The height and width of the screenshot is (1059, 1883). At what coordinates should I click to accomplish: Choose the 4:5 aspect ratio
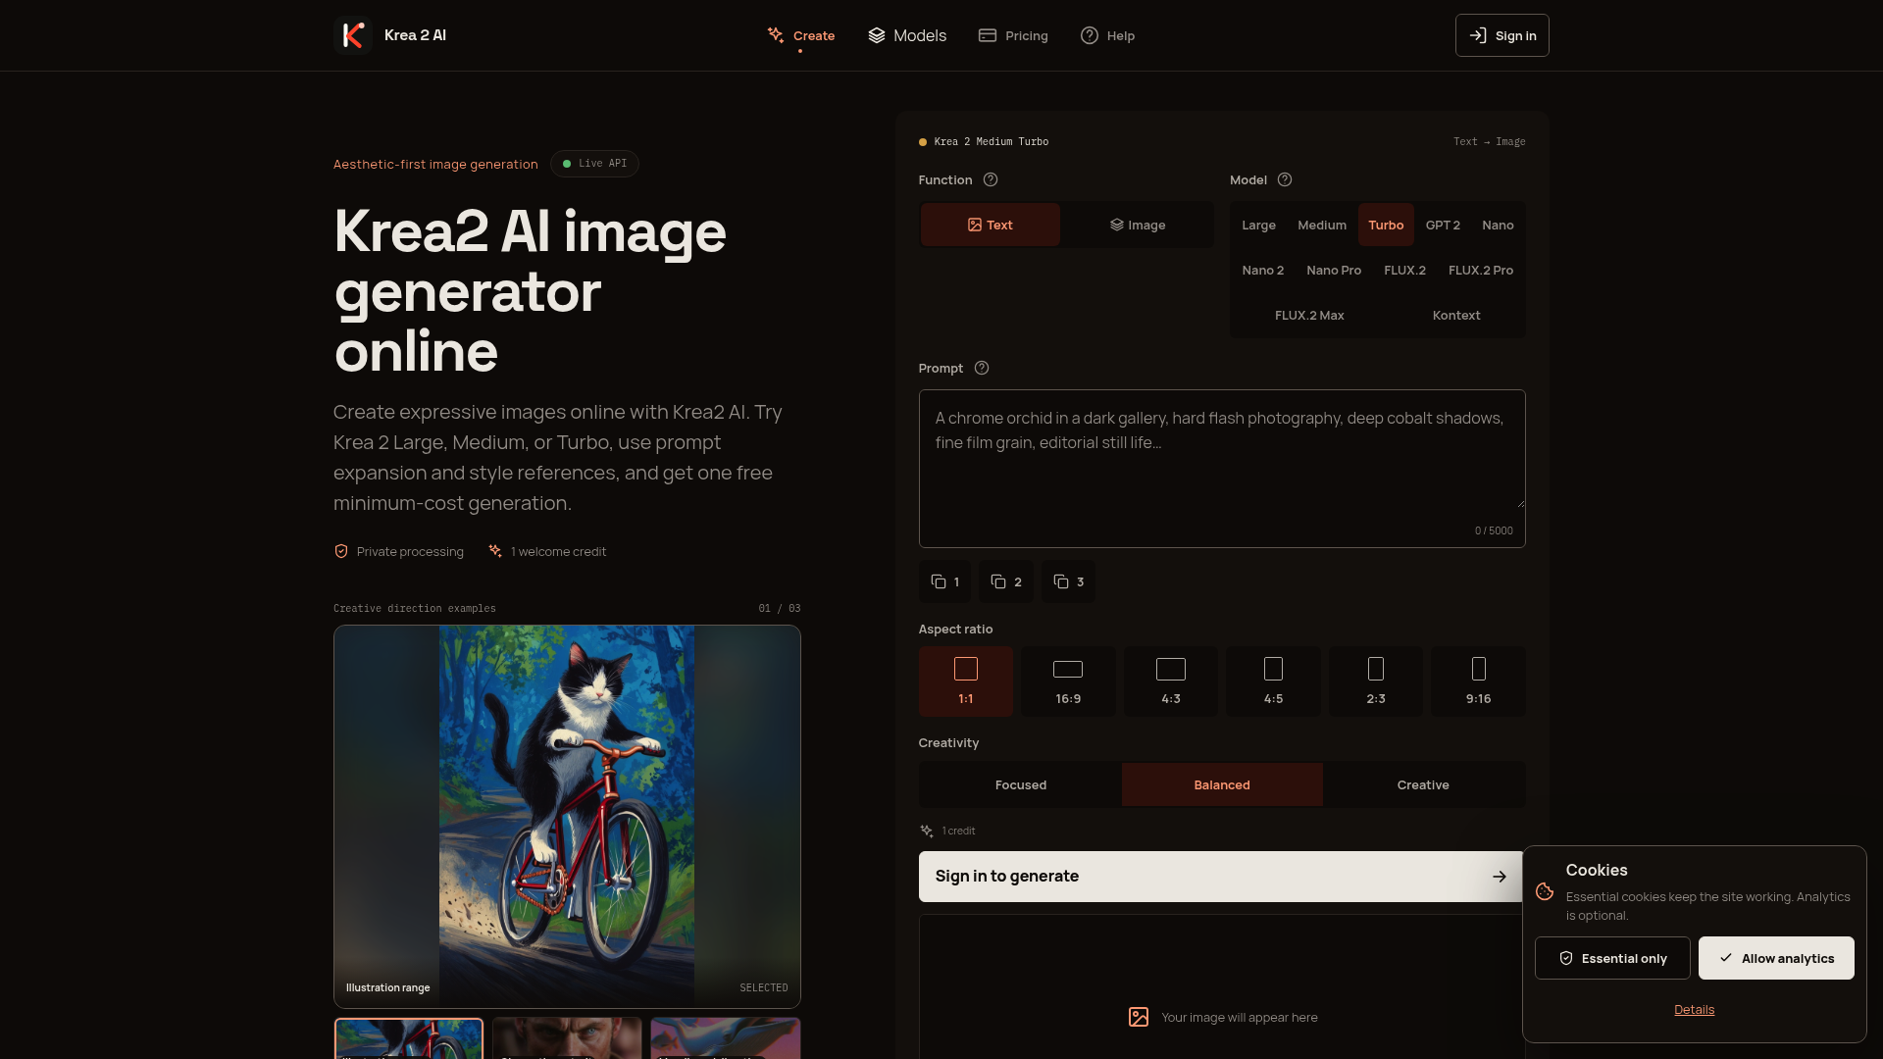(x=1273, y=681)
